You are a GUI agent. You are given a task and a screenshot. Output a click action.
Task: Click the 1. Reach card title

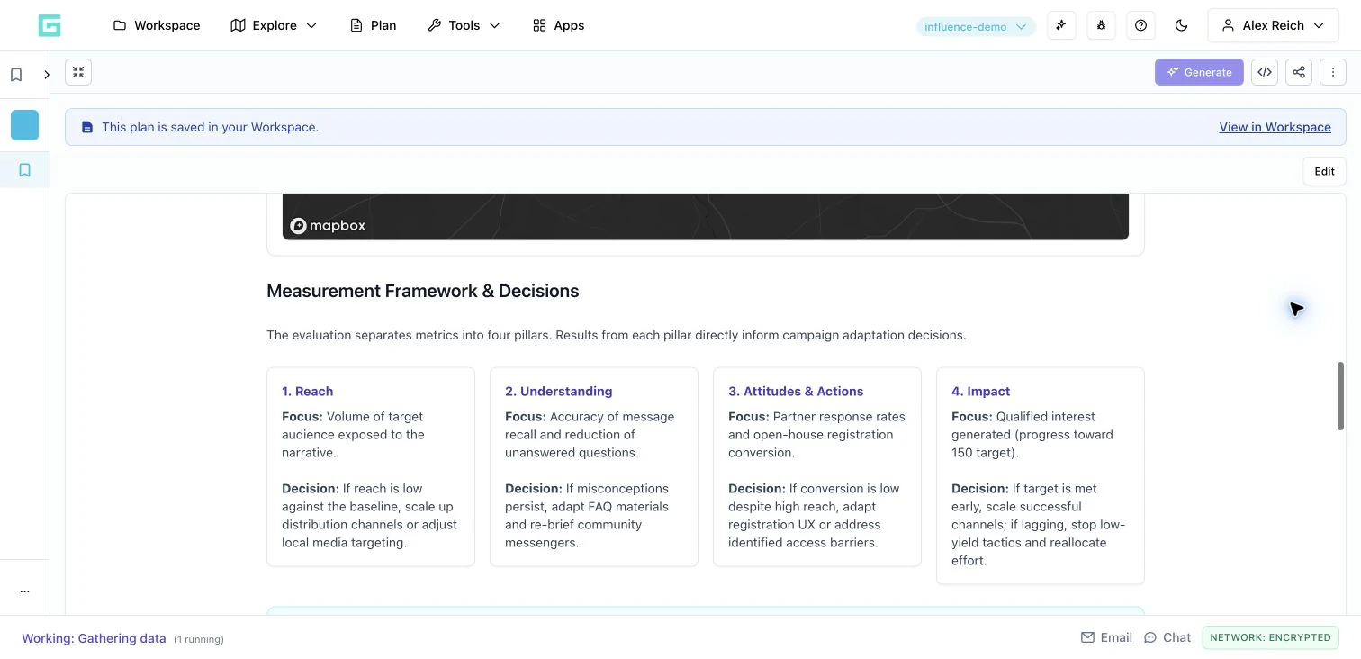(x=307, y=391)
